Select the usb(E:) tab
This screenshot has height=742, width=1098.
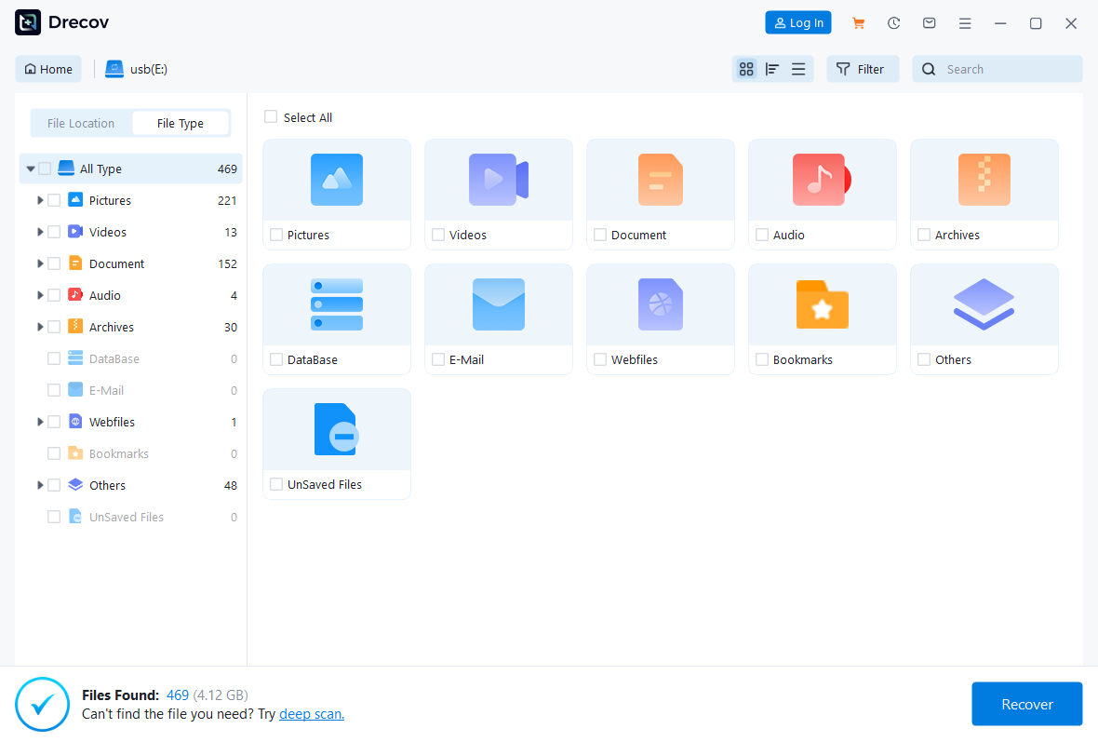click(136, 68)
